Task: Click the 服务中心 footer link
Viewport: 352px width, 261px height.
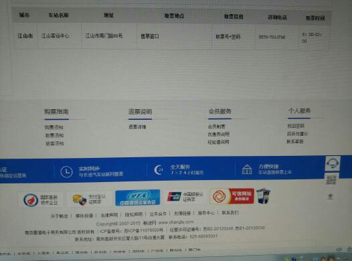Action: [x=206, y=213]
